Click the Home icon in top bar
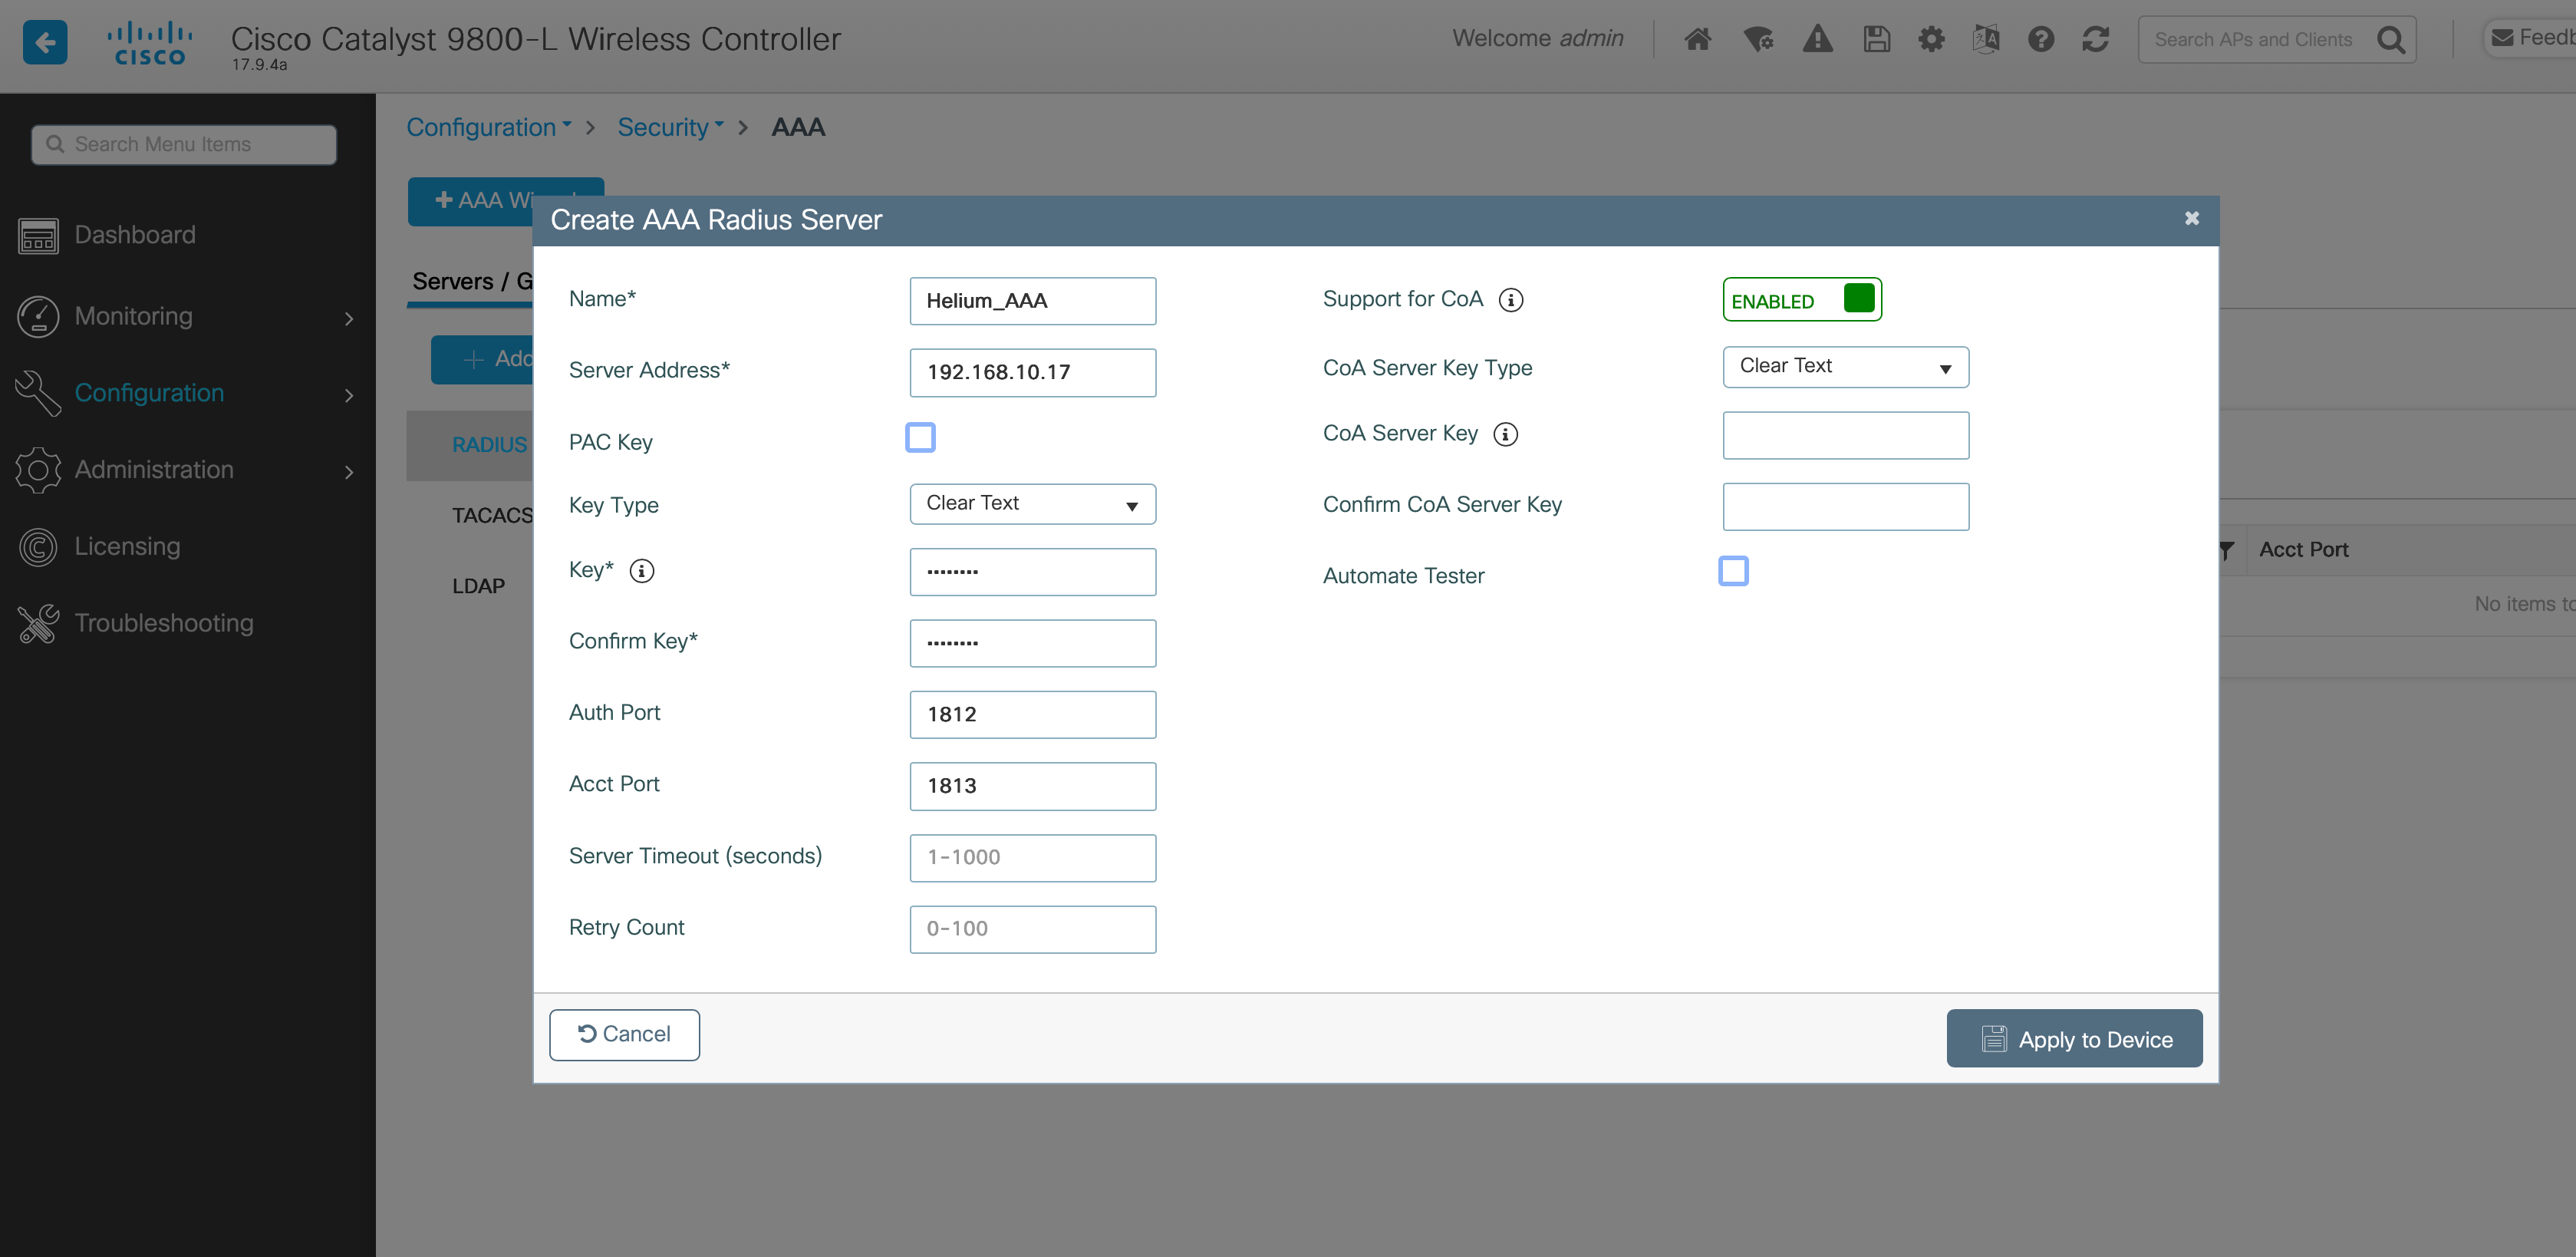The height and width of the screenshot is (1257, 2576). coord(1697,40)
